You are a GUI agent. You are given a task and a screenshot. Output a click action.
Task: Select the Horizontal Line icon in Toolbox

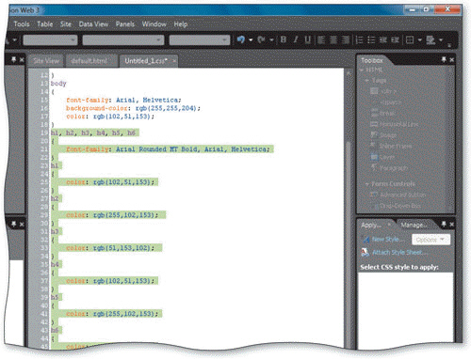tap(374, 124)
